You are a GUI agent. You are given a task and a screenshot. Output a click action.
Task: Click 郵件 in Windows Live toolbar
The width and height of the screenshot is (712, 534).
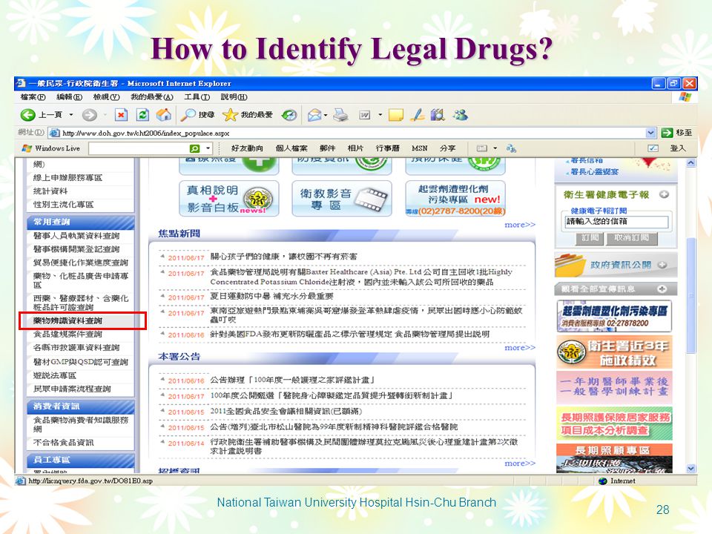(x=327, y=148)
